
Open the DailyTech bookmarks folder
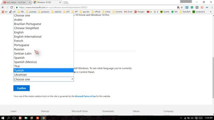(185, 12)
